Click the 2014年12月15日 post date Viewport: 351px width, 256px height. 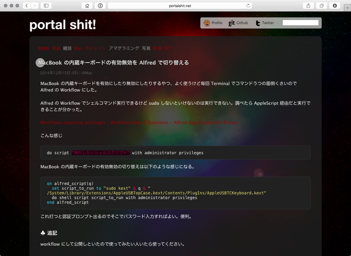[59, 73]
